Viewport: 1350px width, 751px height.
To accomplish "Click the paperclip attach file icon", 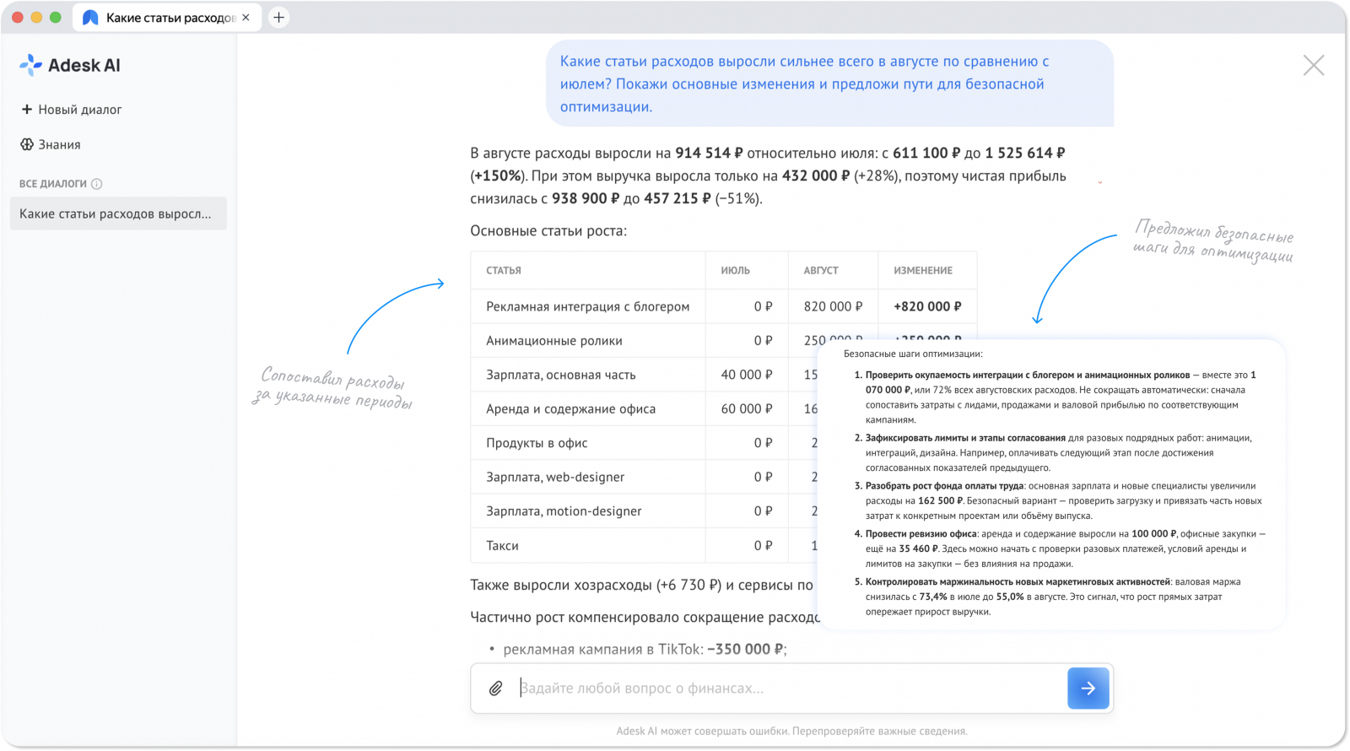I will 496,689.
